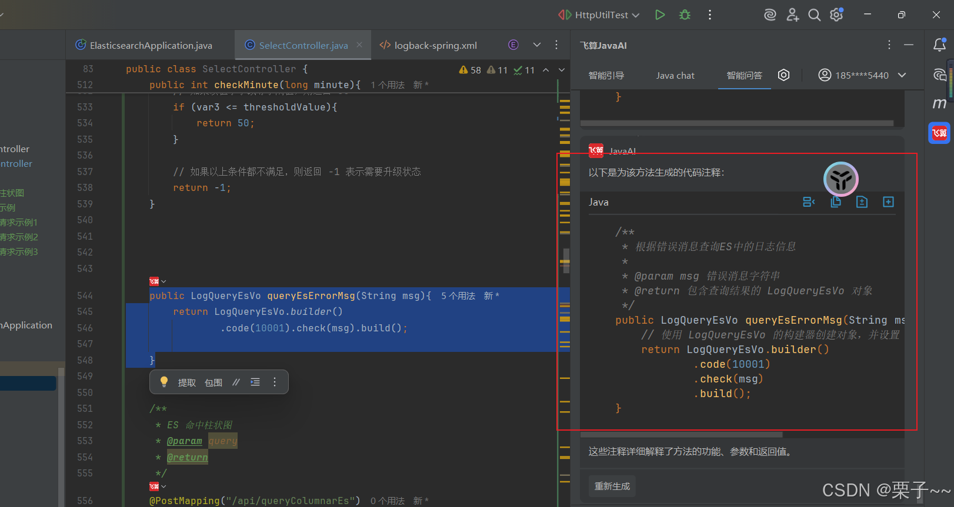
Task: Open more options in the floating code toolbar
Action: pos(275,382)
